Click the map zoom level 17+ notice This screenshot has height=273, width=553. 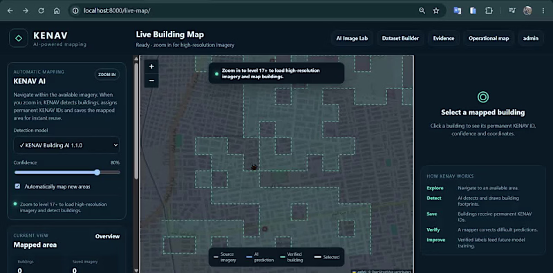[276, 73]
